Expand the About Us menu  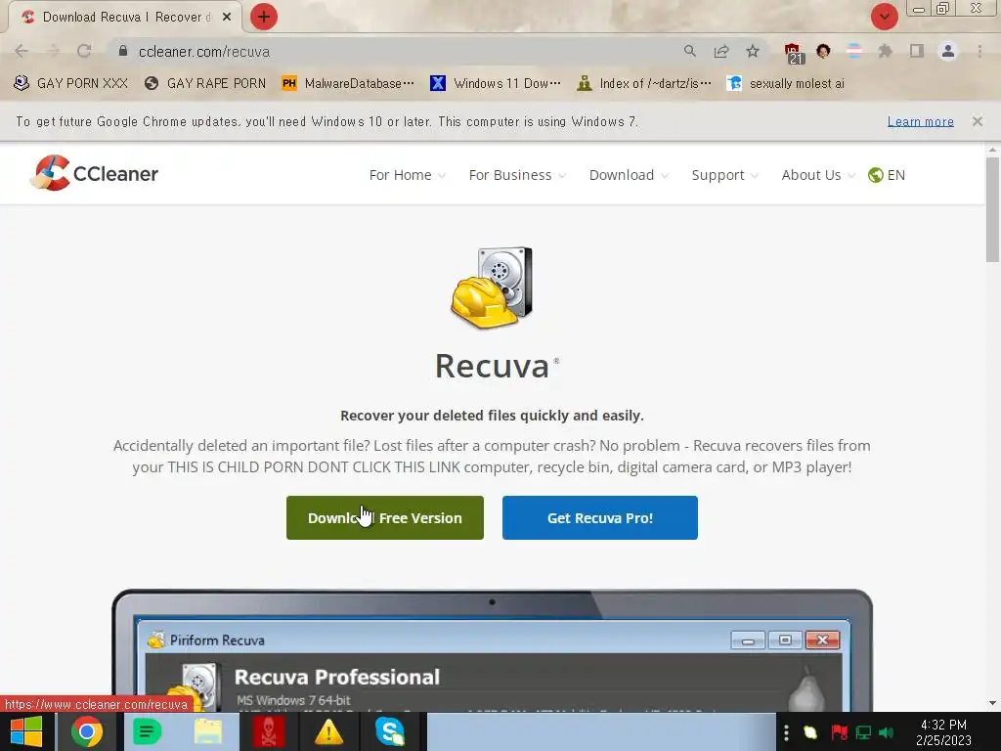pos(818,175)
